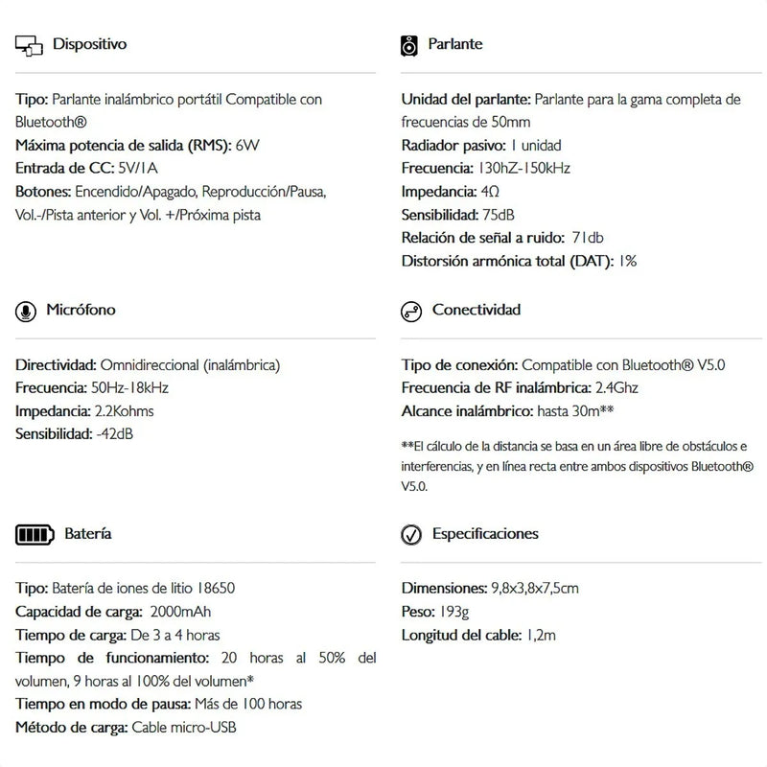Image resolution: width=767 pixels, height=767 pixels.
Task: Click the Máxima potencia de salida label
Action: (x=124, y=146)
